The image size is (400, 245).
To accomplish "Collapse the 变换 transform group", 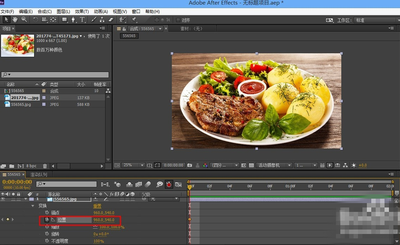I will (x=33, y=206).
